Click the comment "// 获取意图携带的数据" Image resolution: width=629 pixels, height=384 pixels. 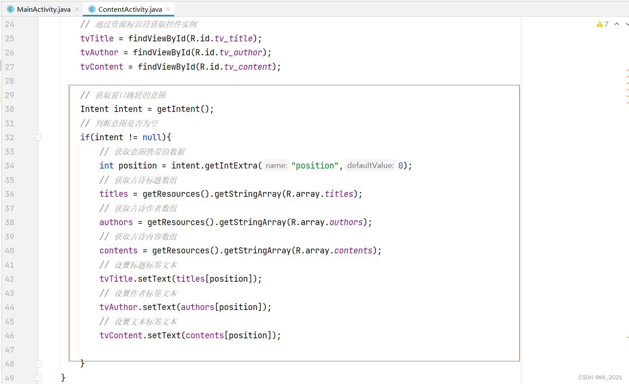click(x=142, y=152)
